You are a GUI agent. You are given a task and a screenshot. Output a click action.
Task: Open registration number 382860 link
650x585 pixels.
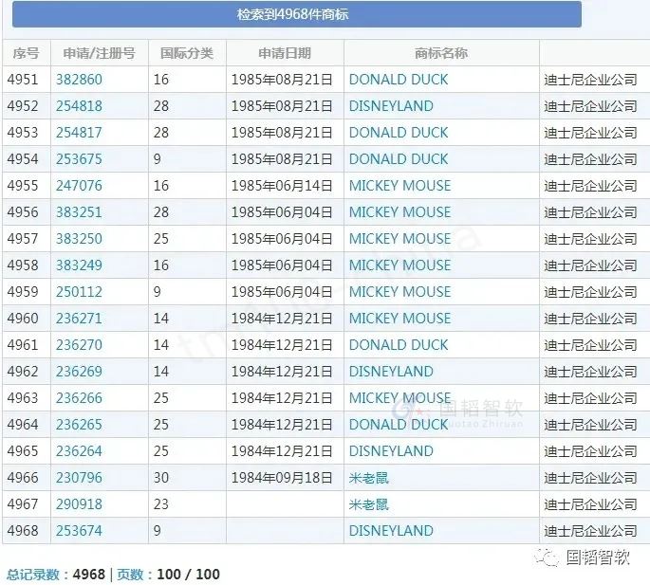pos(79,79)
